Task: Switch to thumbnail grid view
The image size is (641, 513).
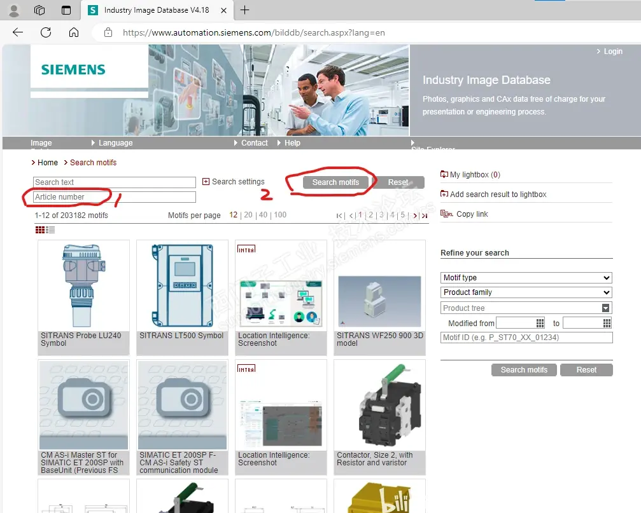Action: pyautogui.click(x=40, y=230)
